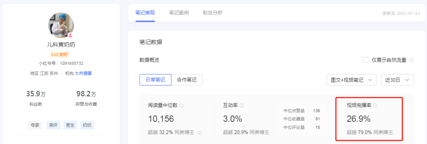
Task: Click info icon next to 阅读量中位数
Action: 181,105
